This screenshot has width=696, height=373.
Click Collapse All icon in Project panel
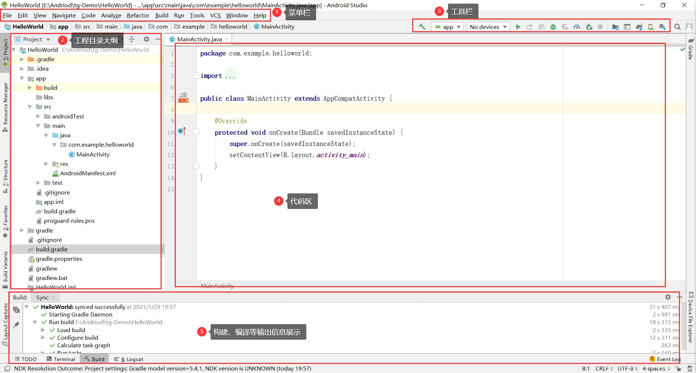coord(132,39)
